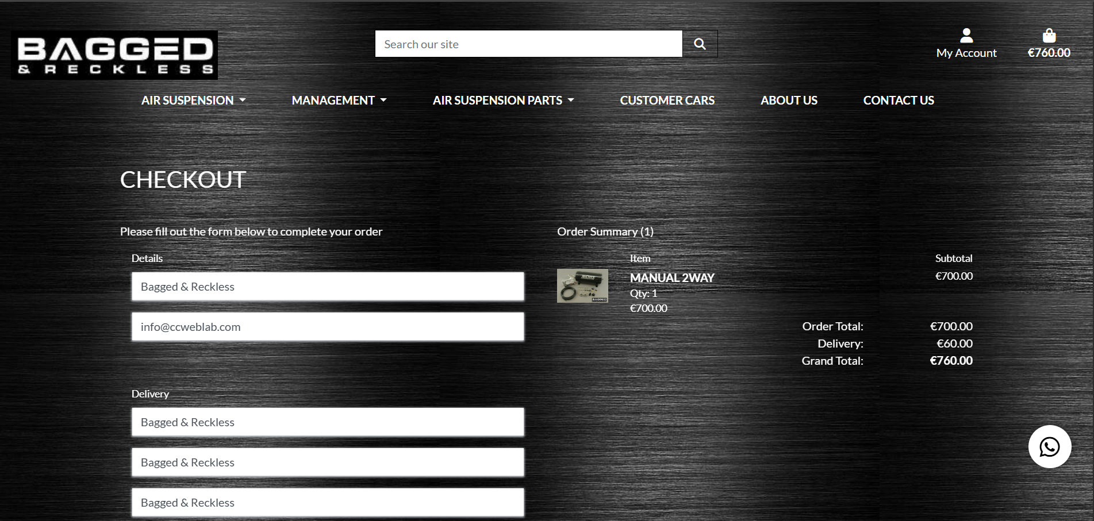Open the WhatsApp chat bubble icon
This screenshot has height=521, width=1094.
pos(1049,446)
